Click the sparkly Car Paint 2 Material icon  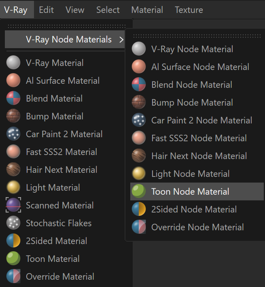tap(13, 134)
